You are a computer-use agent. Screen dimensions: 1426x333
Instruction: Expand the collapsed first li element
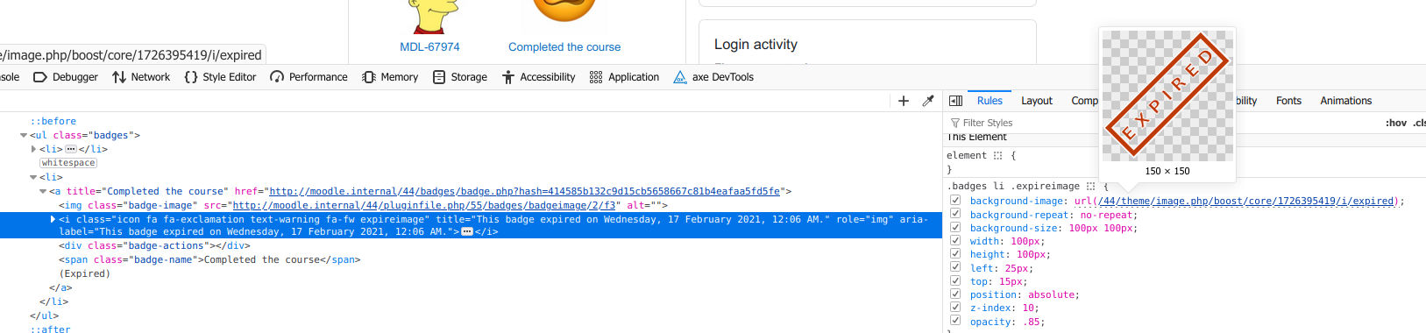[33, 149]
